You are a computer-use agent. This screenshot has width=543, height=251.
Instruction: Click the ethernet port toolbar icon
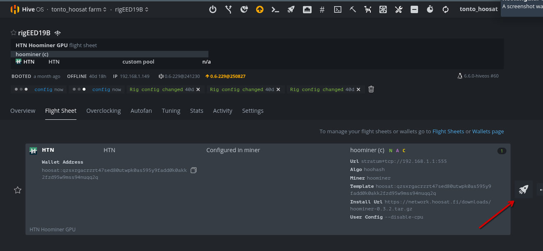[x=307, y=9]
